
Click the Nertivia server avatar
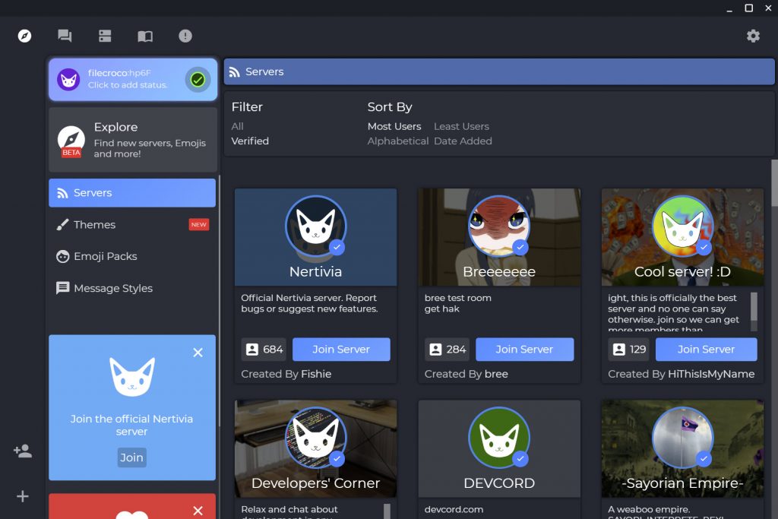[x=315, y=226]
